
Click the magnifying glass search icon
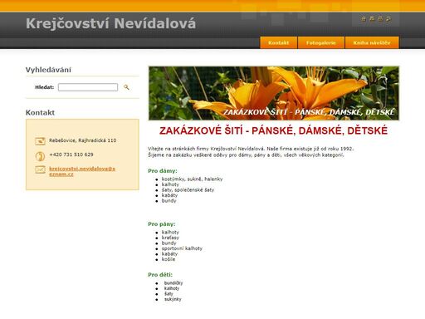(x=126, y=87)
